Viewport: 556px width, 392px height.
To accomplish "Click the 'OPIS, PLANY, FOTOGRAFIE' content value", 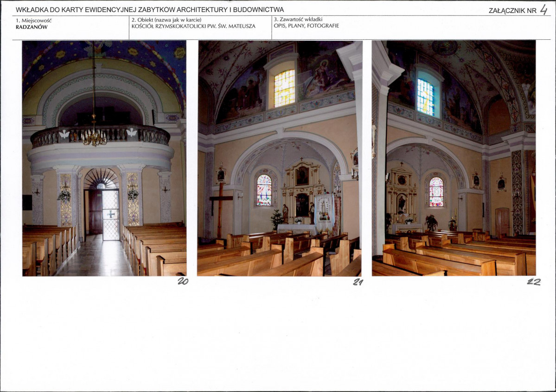I will pyautogui.click(x=306, y=26).
